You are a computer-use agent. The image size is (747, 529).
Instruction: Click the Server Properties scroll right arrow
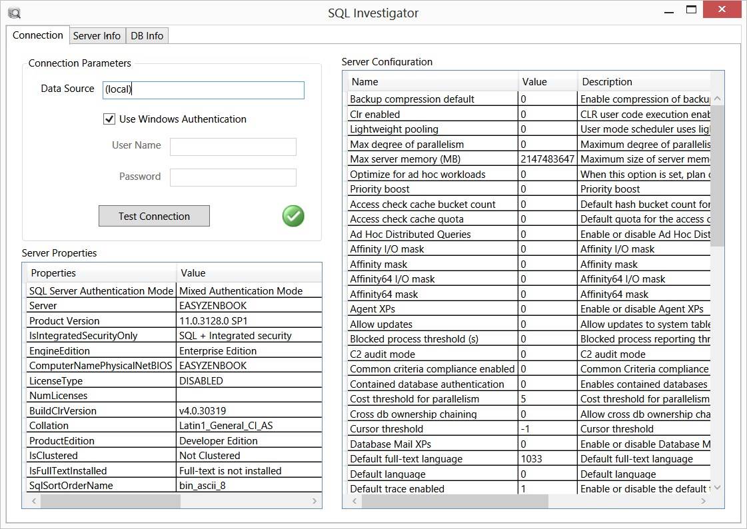315,501
